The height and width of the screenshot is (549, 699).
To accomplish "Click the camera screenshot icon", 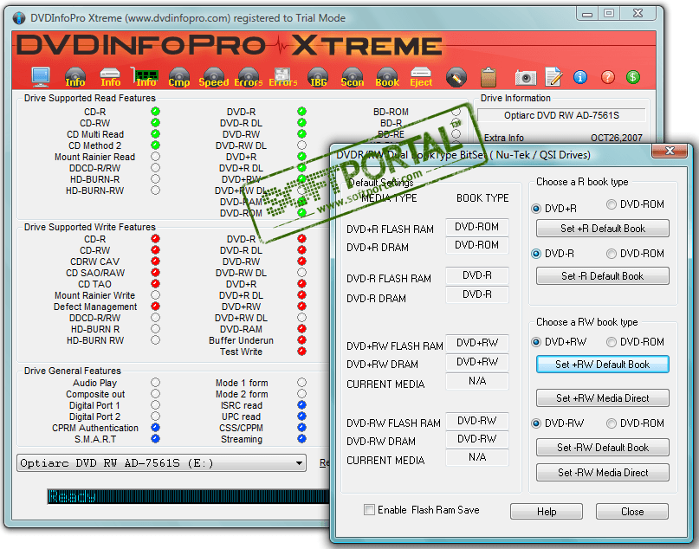I will 526,78.
